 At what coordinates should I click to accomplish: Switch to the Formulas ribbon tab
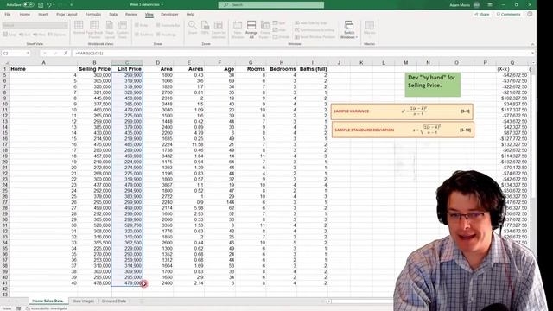(93, 15)
